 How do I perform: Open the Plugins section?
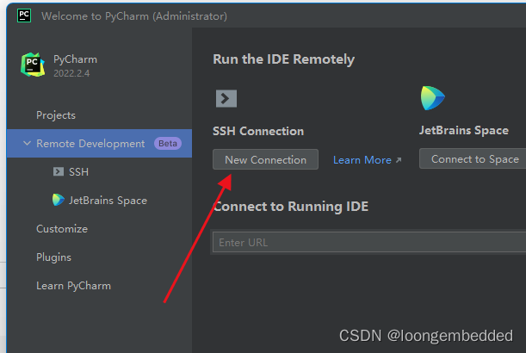53,257
